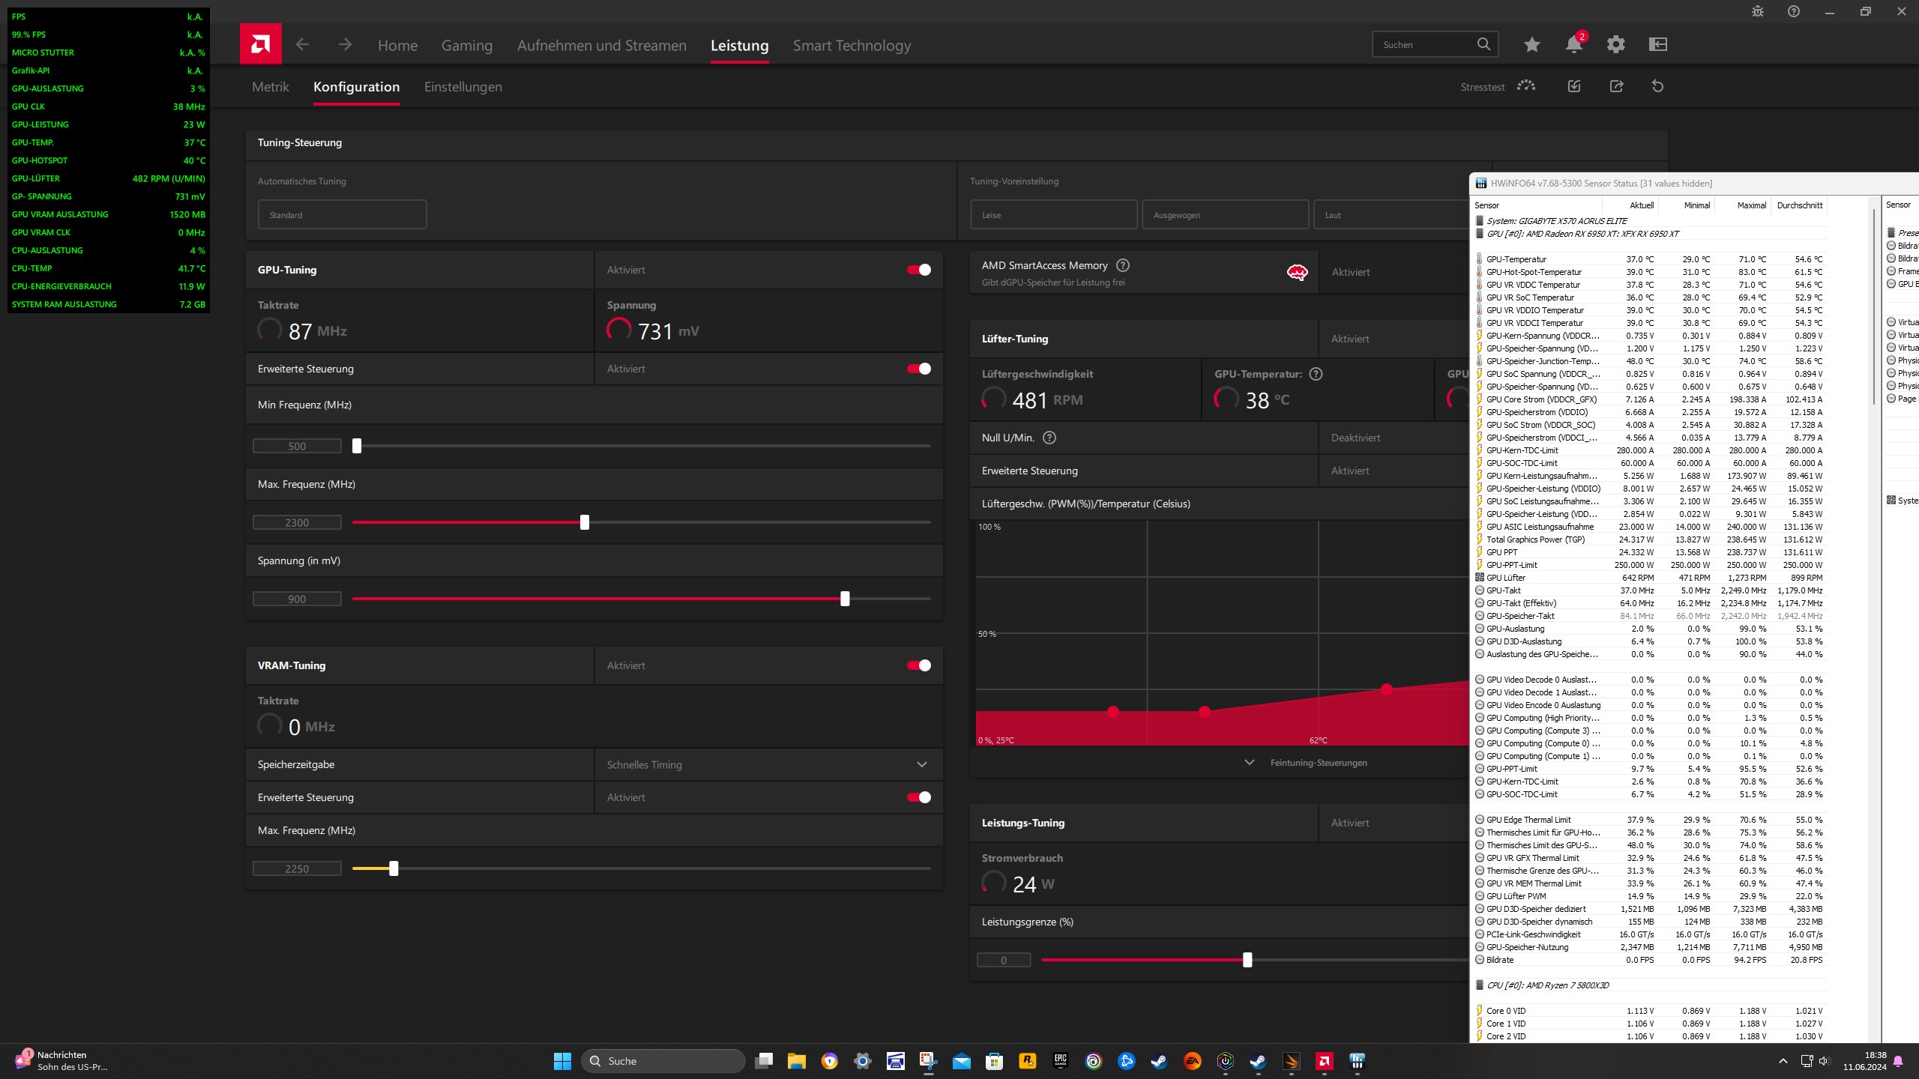
Task: Turn off the GPU-Tuning toggle
Action: coord(919,270)
